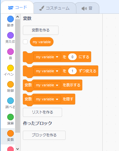Select the dark orange 変数 (Variables) category circle
The image size is (119, 151).
10,133
